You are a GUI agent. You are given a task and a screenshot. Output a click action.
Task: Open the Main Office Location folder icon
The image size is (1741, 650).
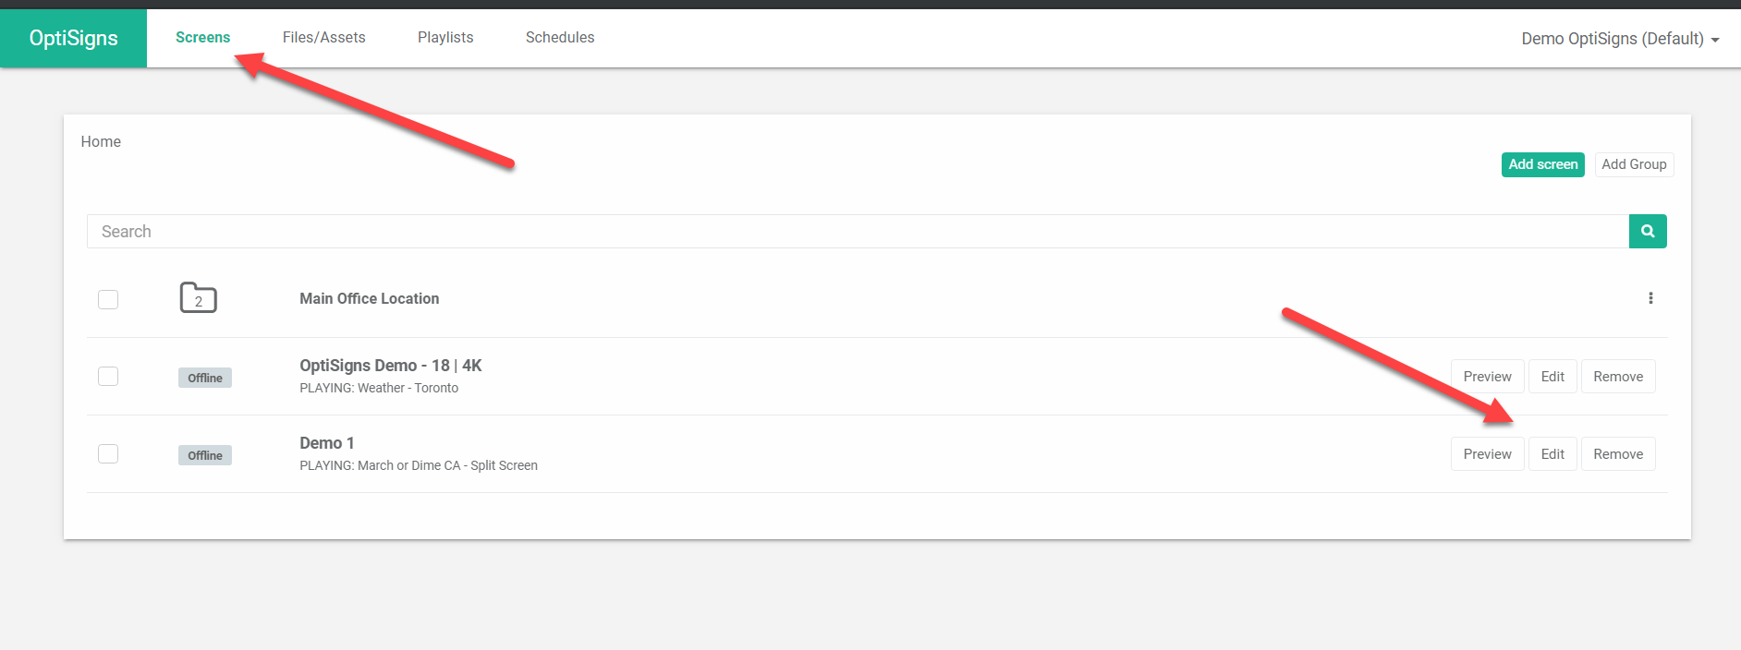click(x=198, y=298)
